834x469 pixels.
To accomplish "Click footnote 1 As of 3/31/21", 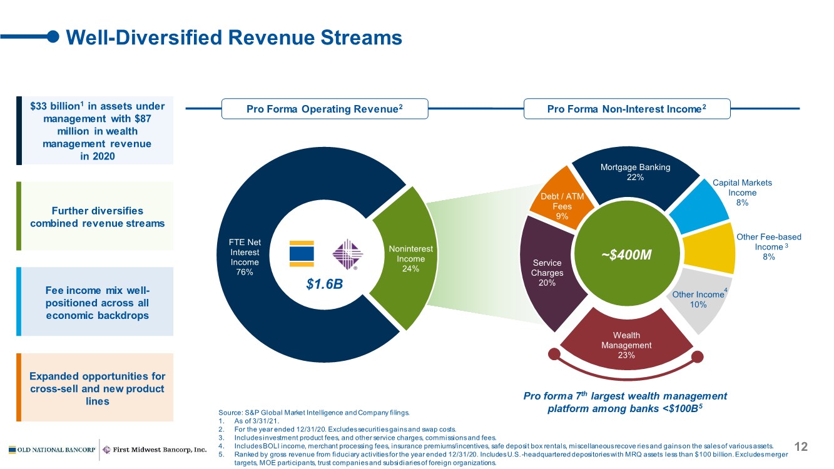I will [x=249, y=421].
